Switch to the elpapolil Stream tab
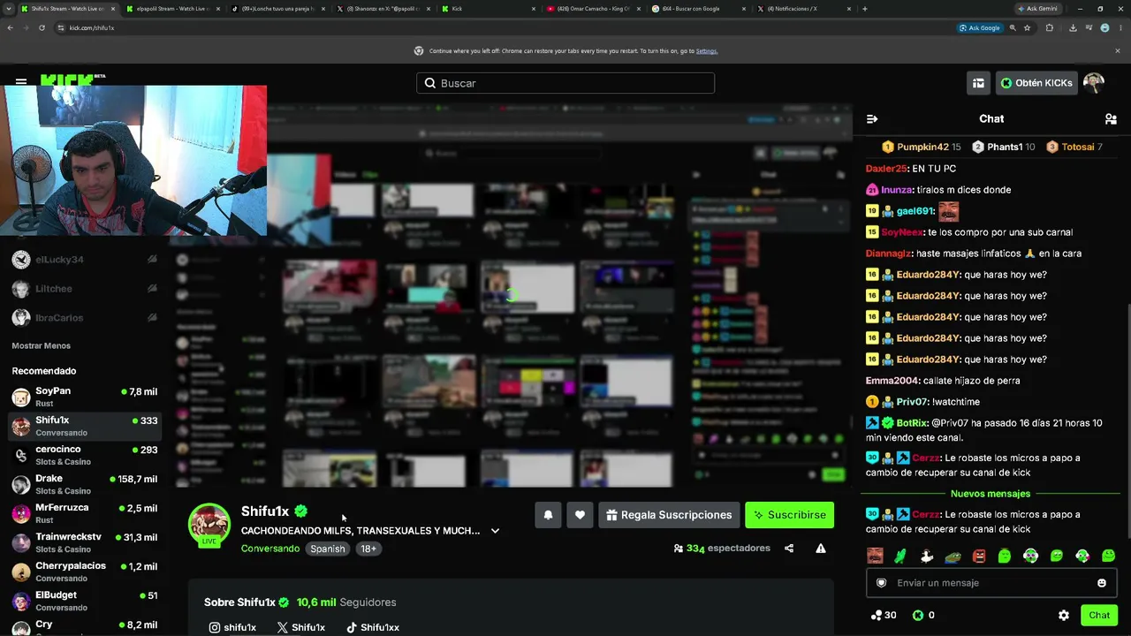Viewport: 1131px width, 636px height. click(171, 9)
